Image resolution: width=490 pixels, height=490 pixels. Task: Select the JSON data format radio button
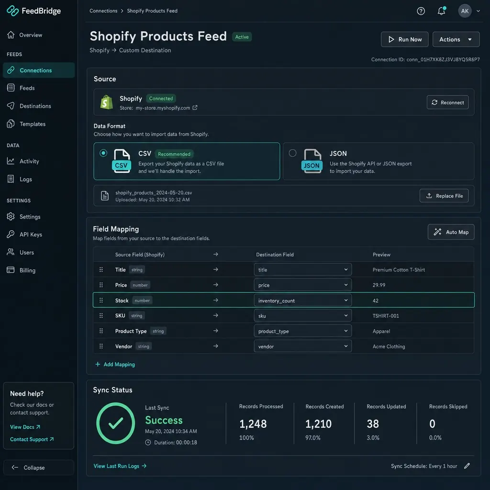(292, 153)
